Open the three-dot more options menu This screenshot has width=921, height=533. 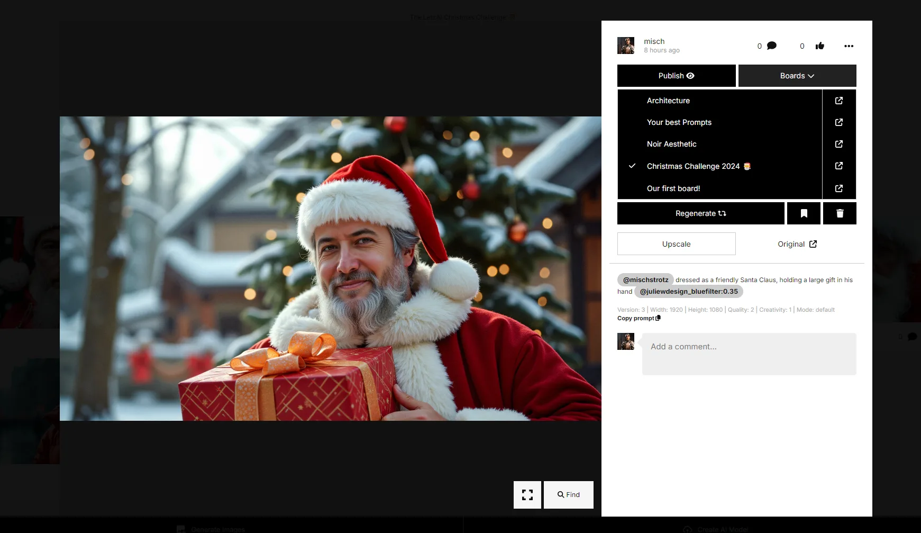[x=849, y=46]
